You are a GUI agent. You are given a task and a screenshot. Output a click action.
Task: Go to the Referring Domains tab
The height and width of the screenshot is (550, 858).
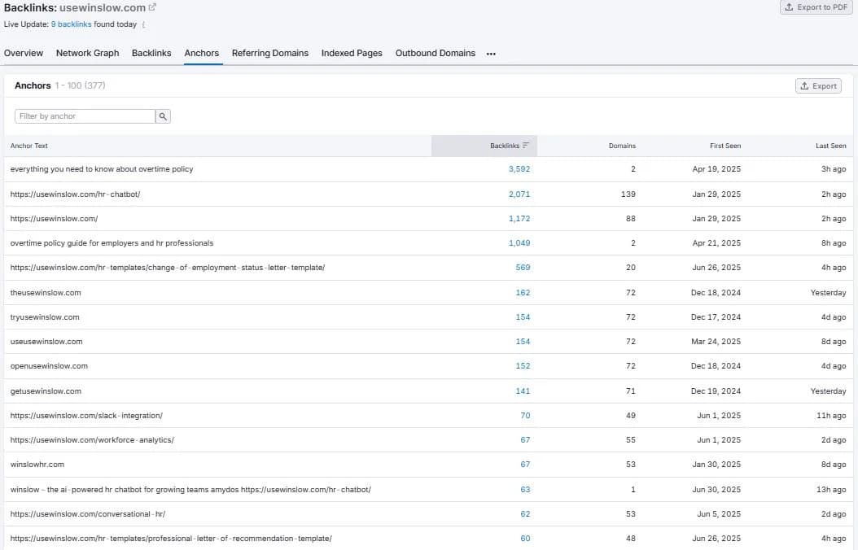(270, 53)
